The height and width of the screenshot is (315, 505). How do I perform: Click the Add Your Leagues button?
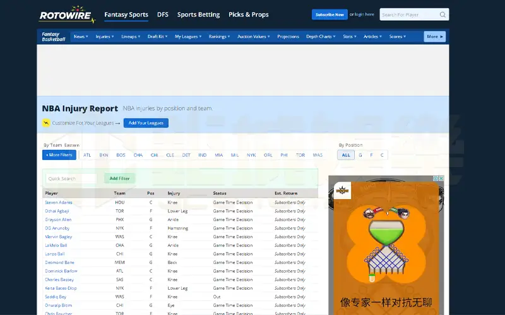146,123
